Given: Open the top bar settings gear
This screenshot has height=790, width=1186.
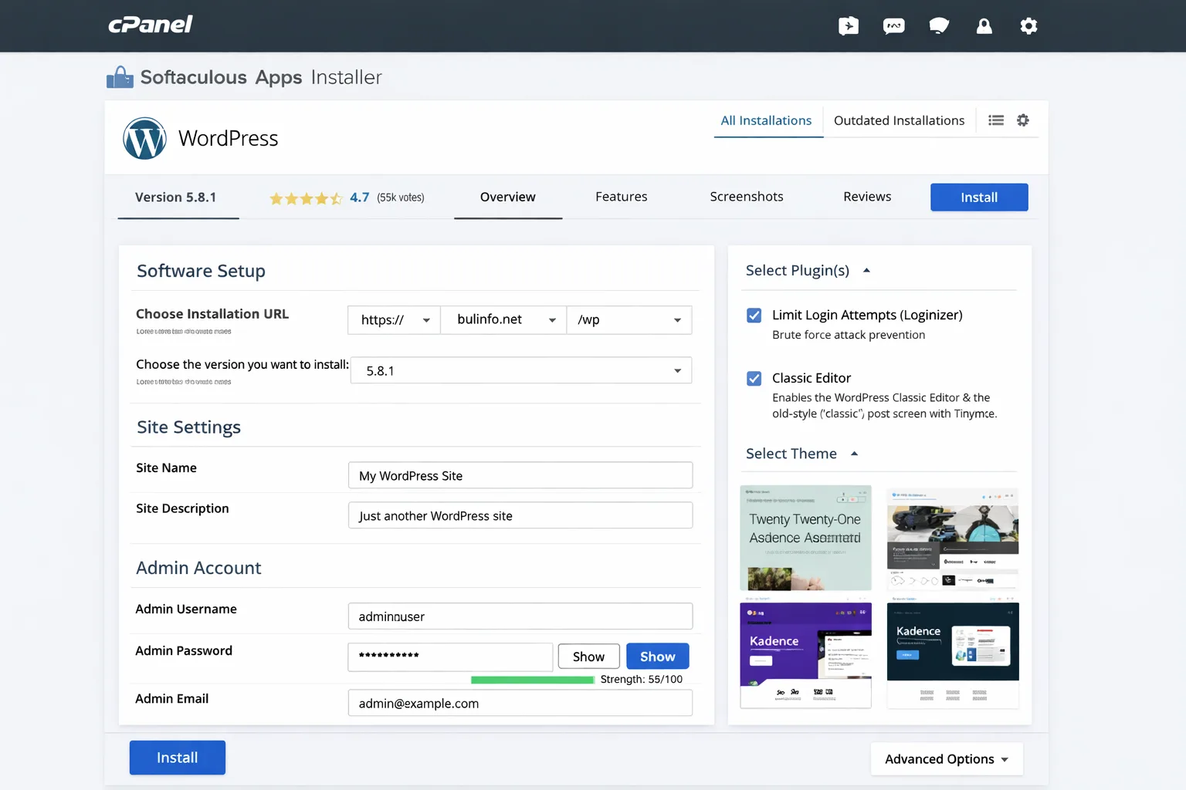Looking at the screenshot, I should coord(1028,26).
